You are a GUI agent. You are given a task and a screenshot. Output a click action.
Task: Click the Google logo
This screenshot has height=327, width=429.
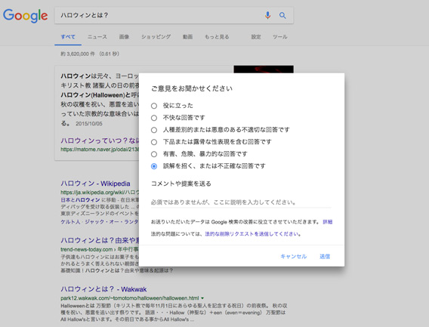(26, 16)
